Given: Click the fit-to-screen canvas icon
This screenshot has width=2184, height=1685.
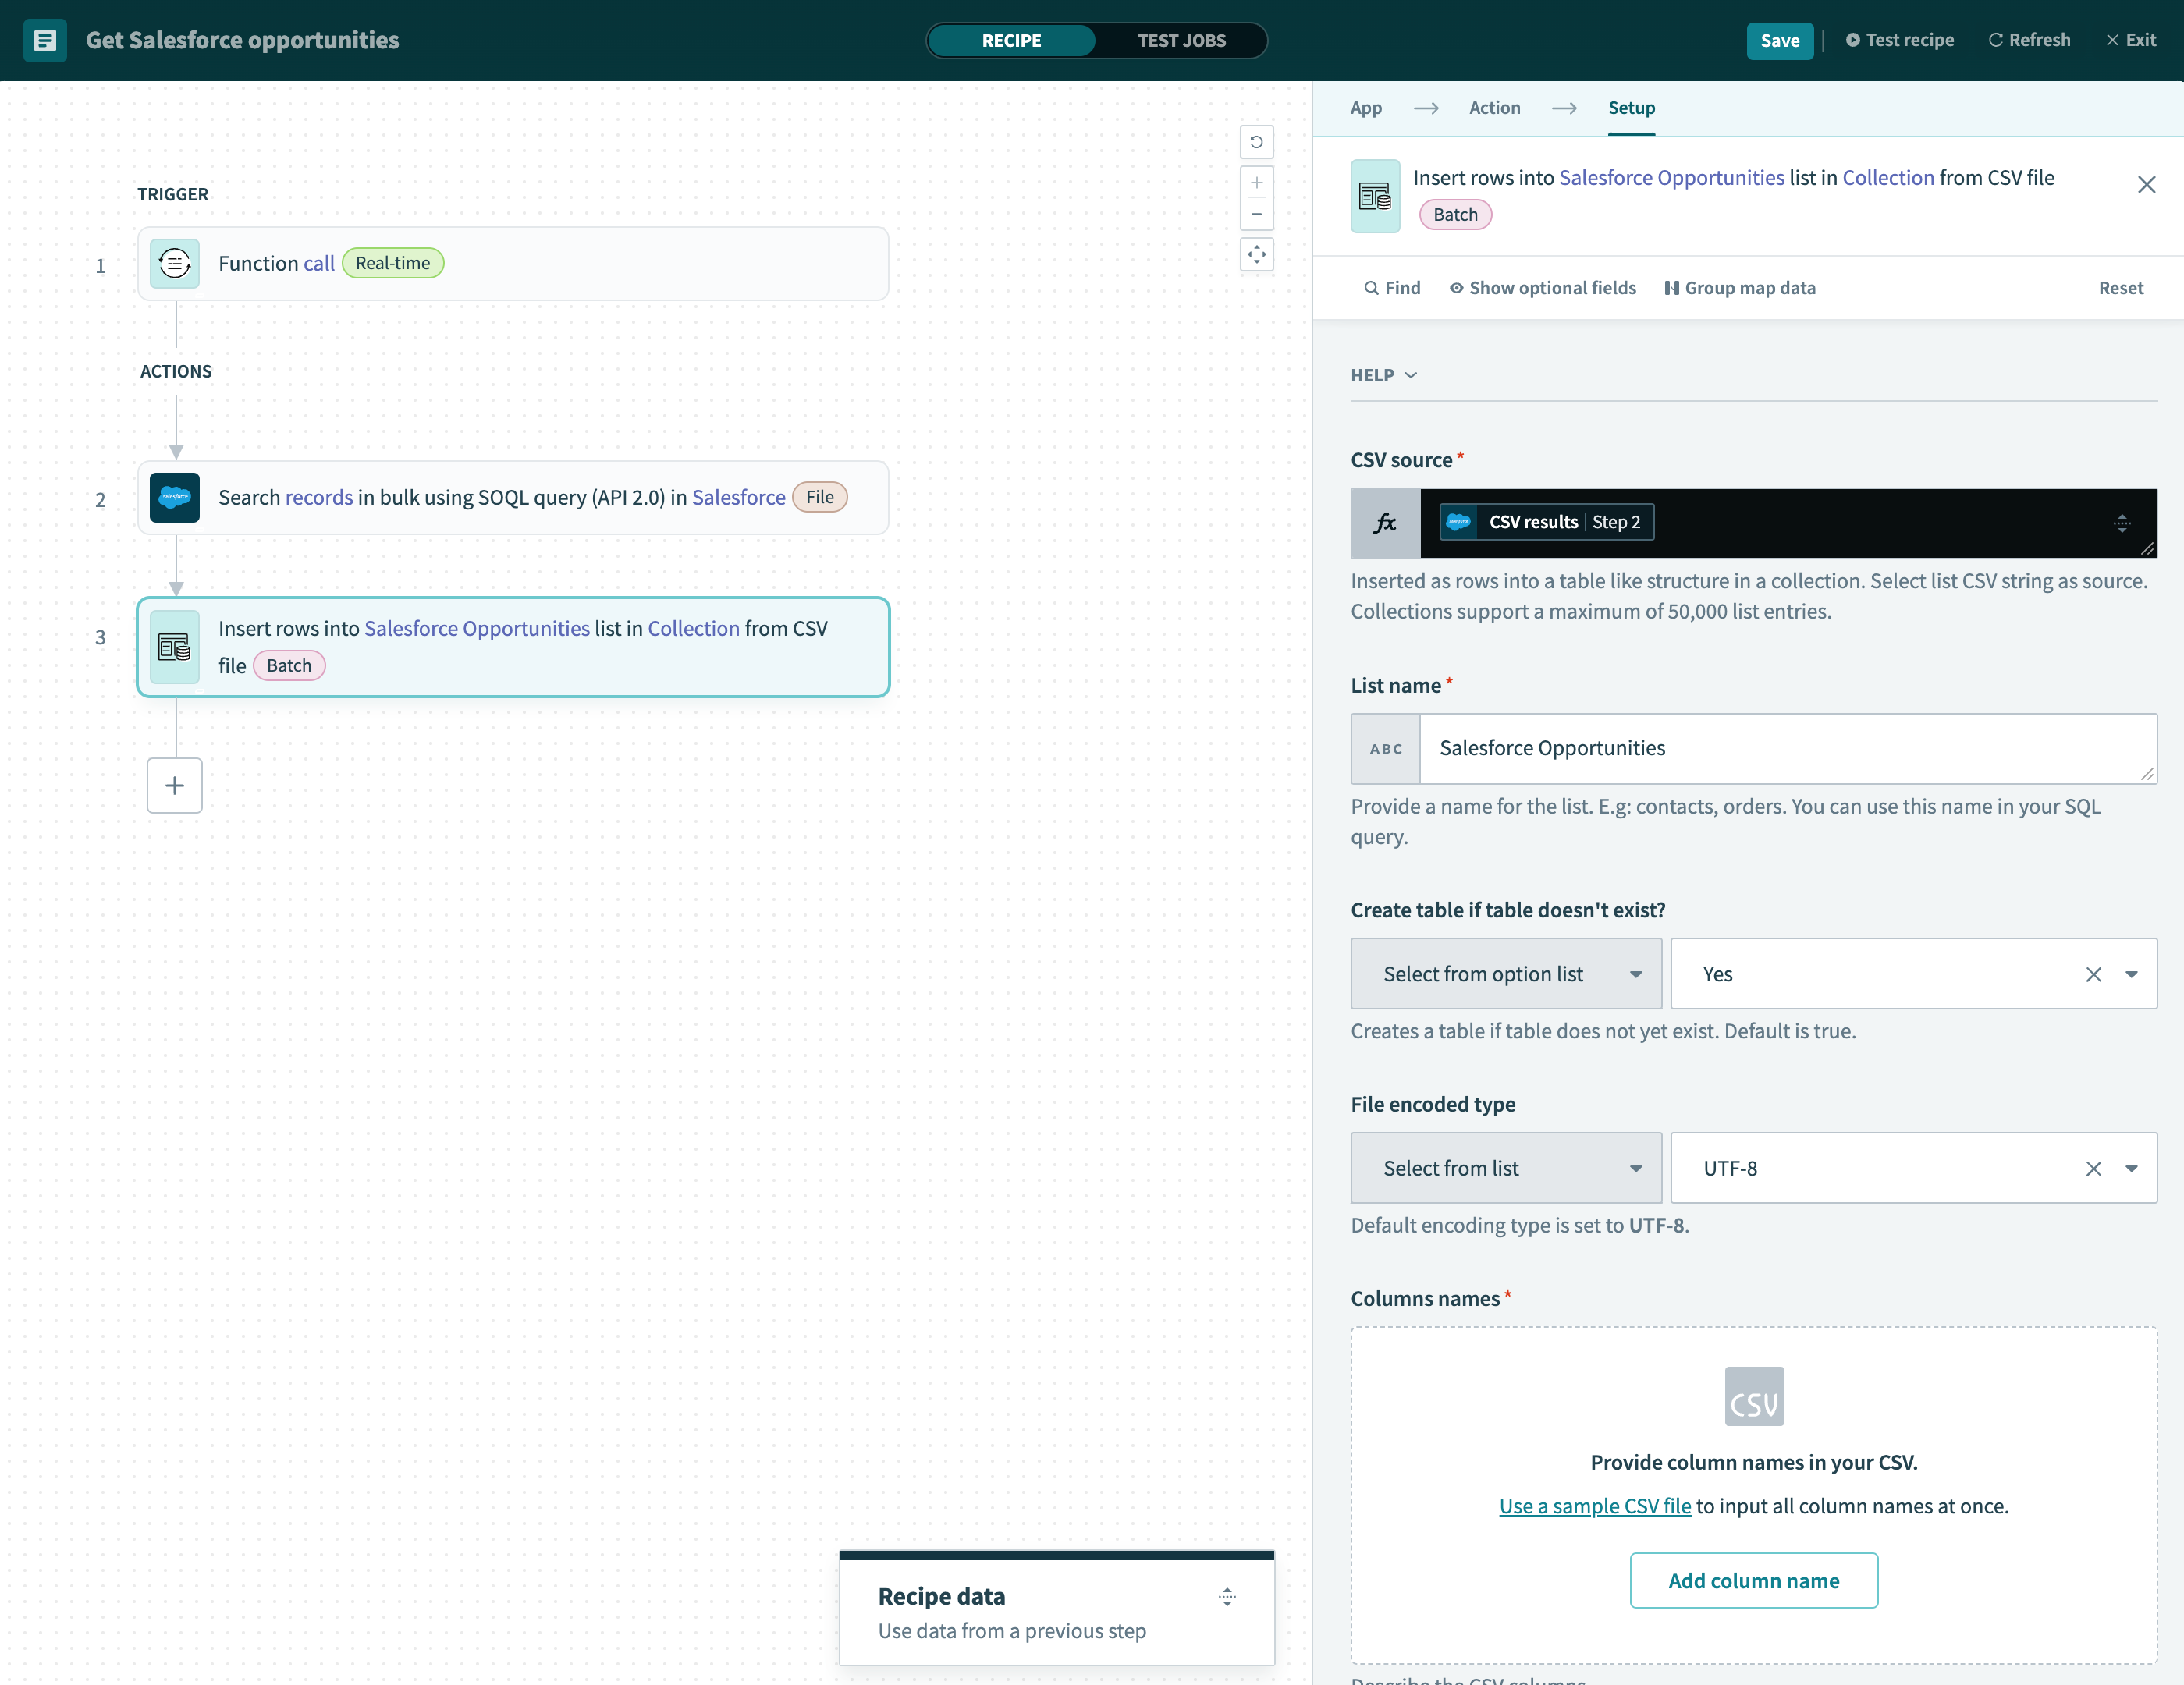Looking at the screenshot, I should 1256,254.
